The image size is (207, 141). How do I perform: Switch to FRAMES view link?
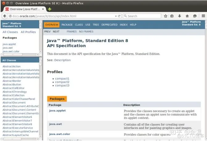(72, 32)
